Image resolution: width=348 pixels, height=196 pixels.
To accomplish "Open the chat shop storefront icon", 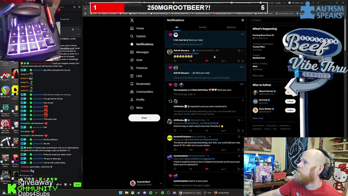I will coord(65,185).
